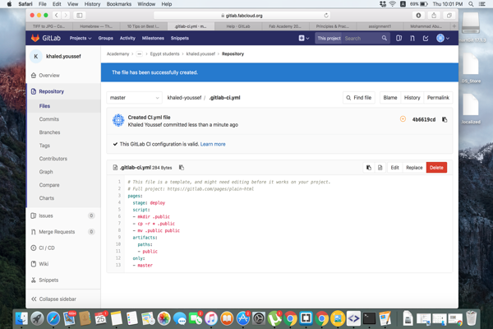Click the GitLab fox logo
493x329 pixels.
(35, 38)
